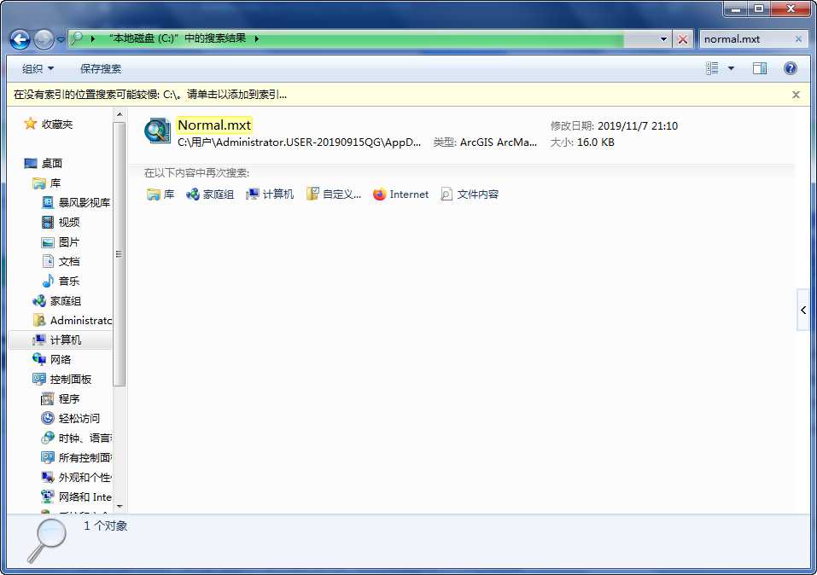Select the Normal.mxt file icon
Screen dimensions: 817x575
click(157, 131)
